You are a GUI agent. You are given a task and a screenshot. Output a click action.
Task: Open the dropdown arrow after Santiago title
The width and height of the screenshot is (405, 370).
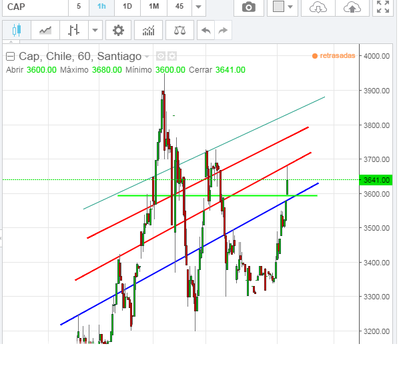pyautogui.click(x=147, y=57)
